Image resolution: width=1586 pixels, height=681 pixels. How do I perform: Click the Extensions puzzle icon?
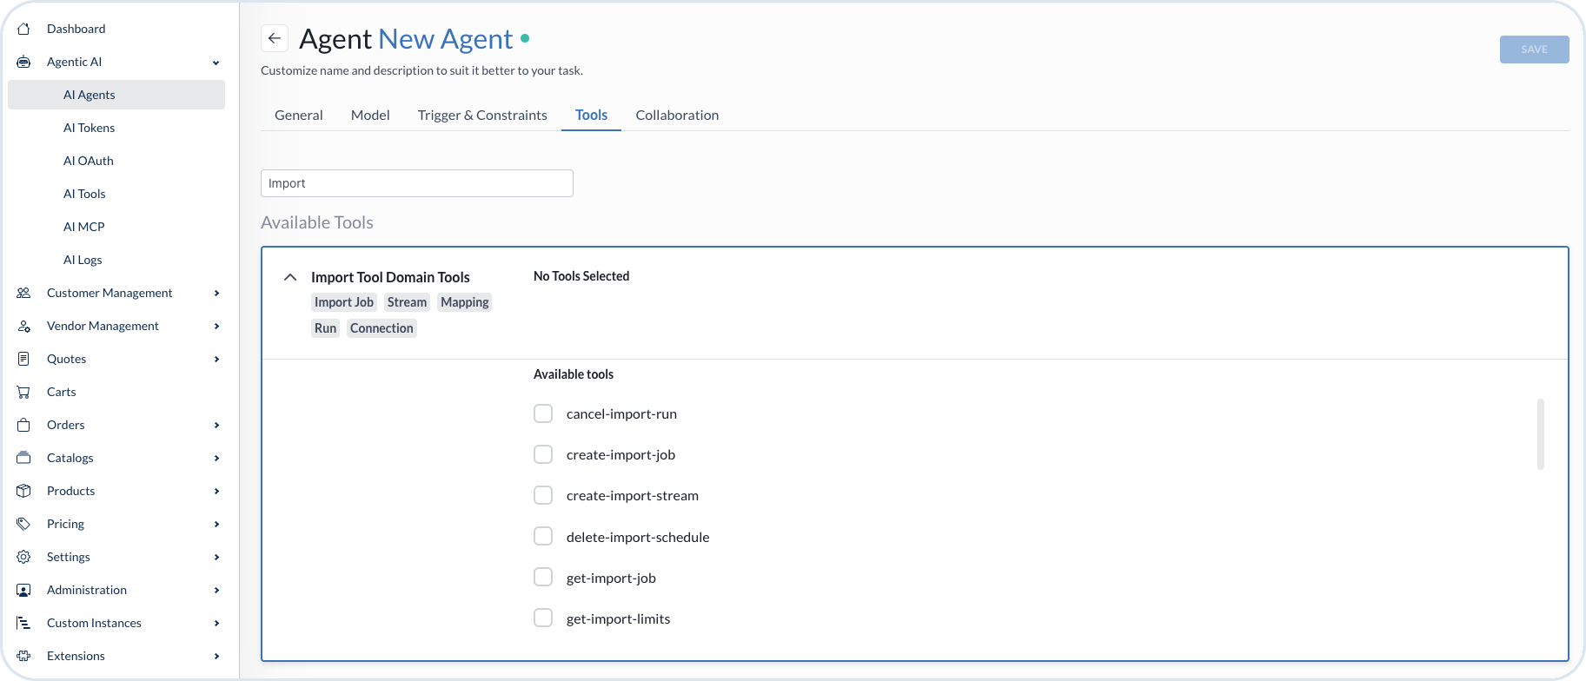tap(23, 656)
